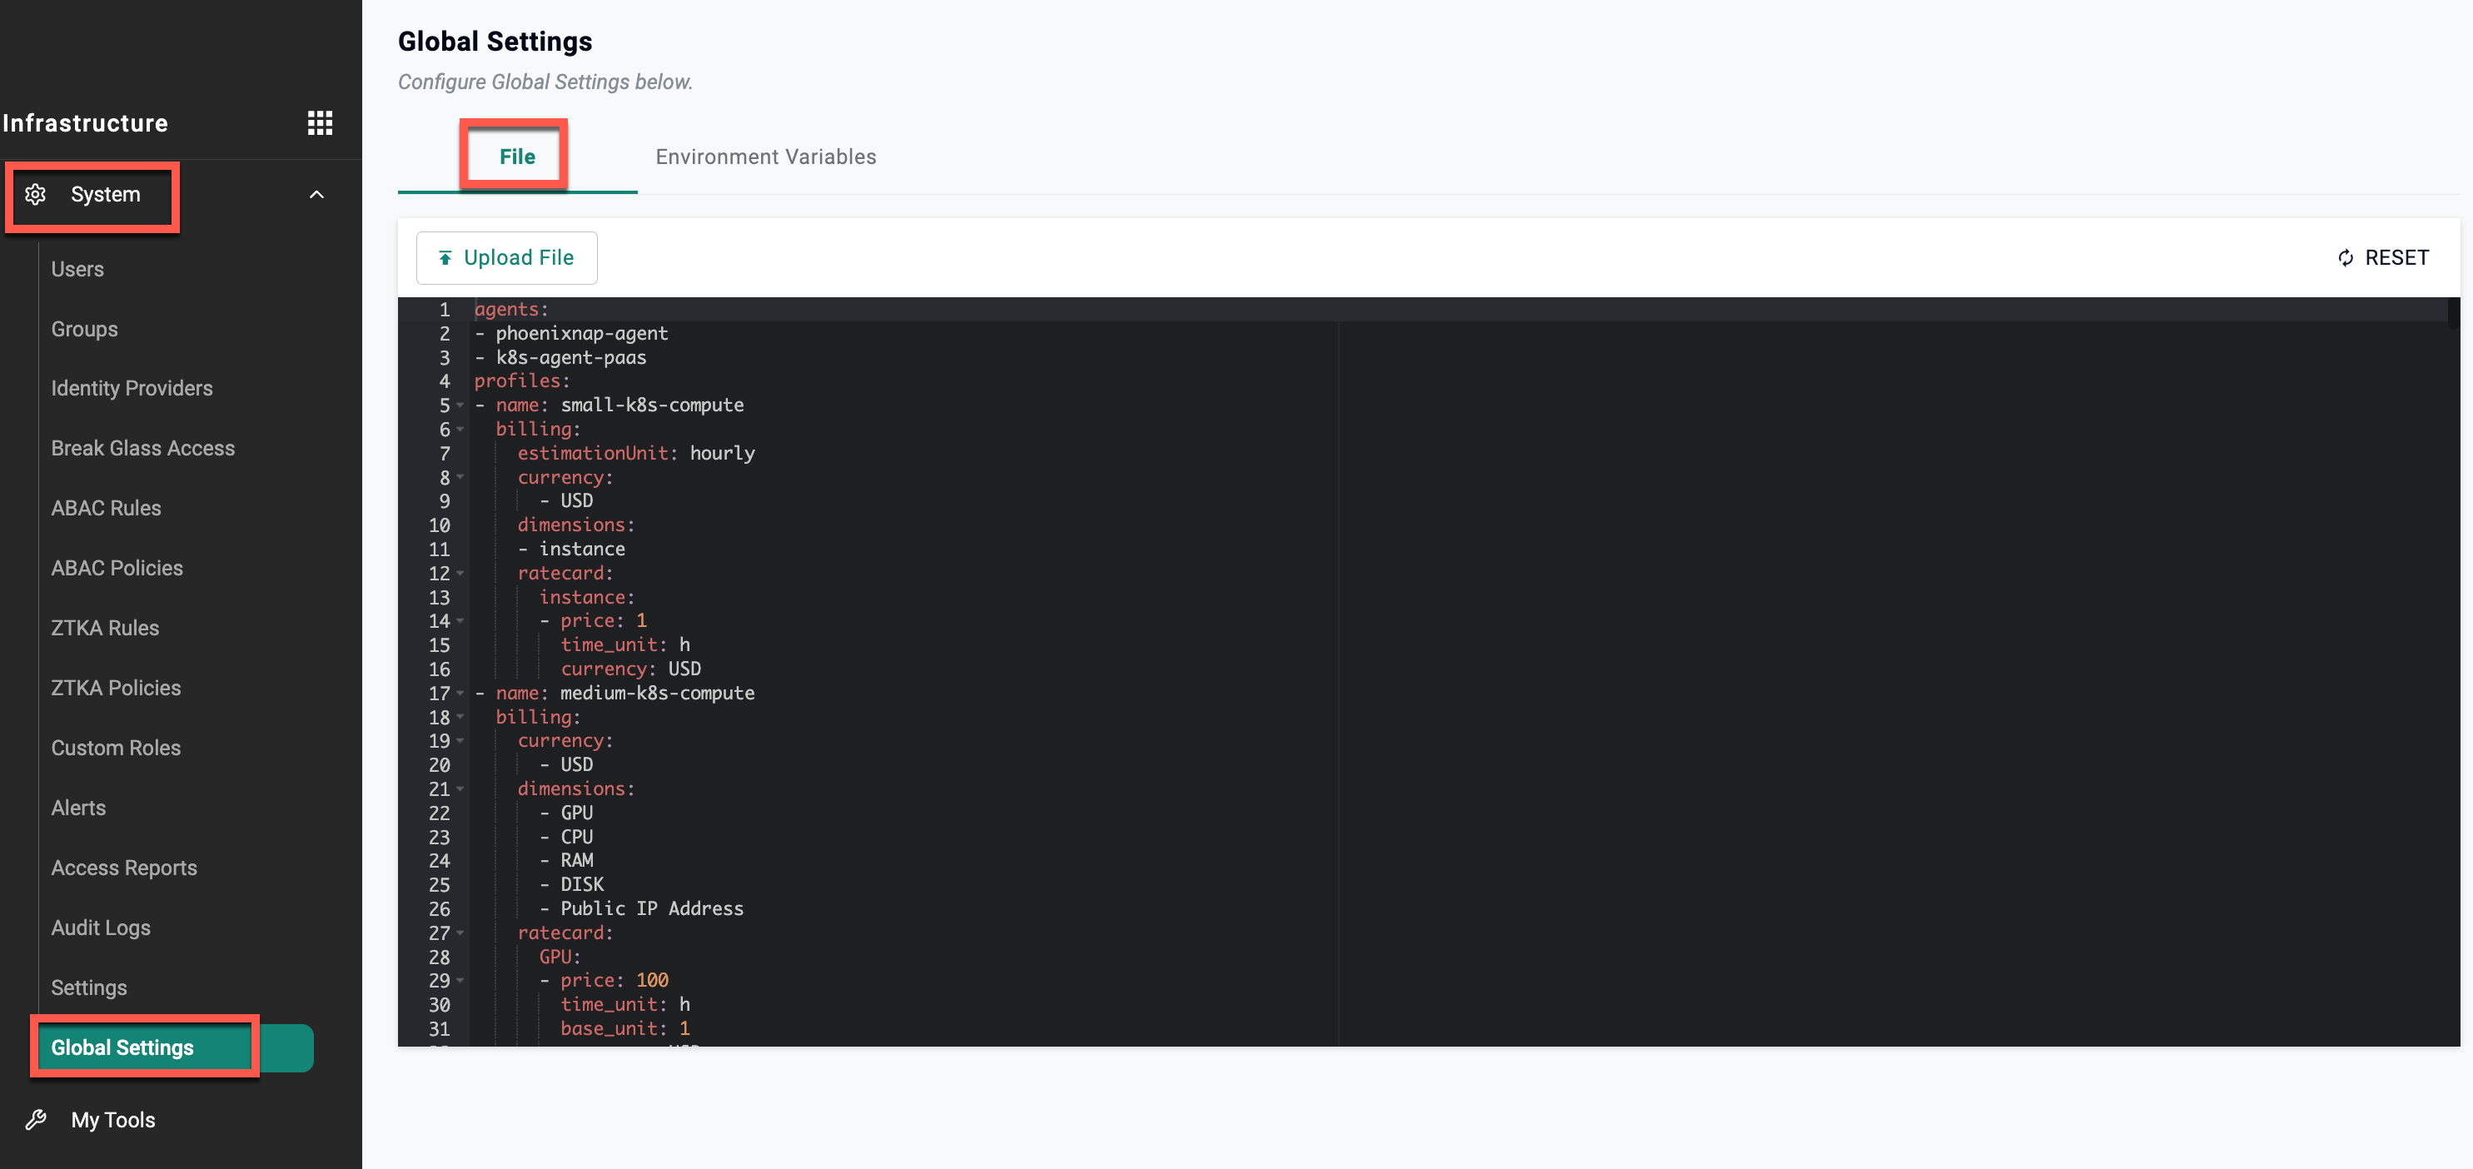
Task: Click the My Tools wrench icon
Action: tap(36, 1119)
